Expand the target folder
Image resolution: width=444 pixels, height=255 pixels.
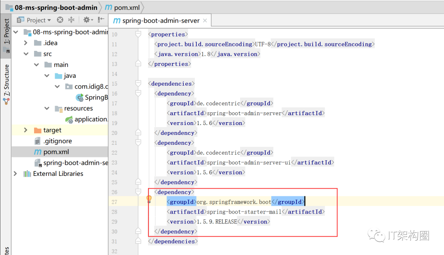[26, 130]
